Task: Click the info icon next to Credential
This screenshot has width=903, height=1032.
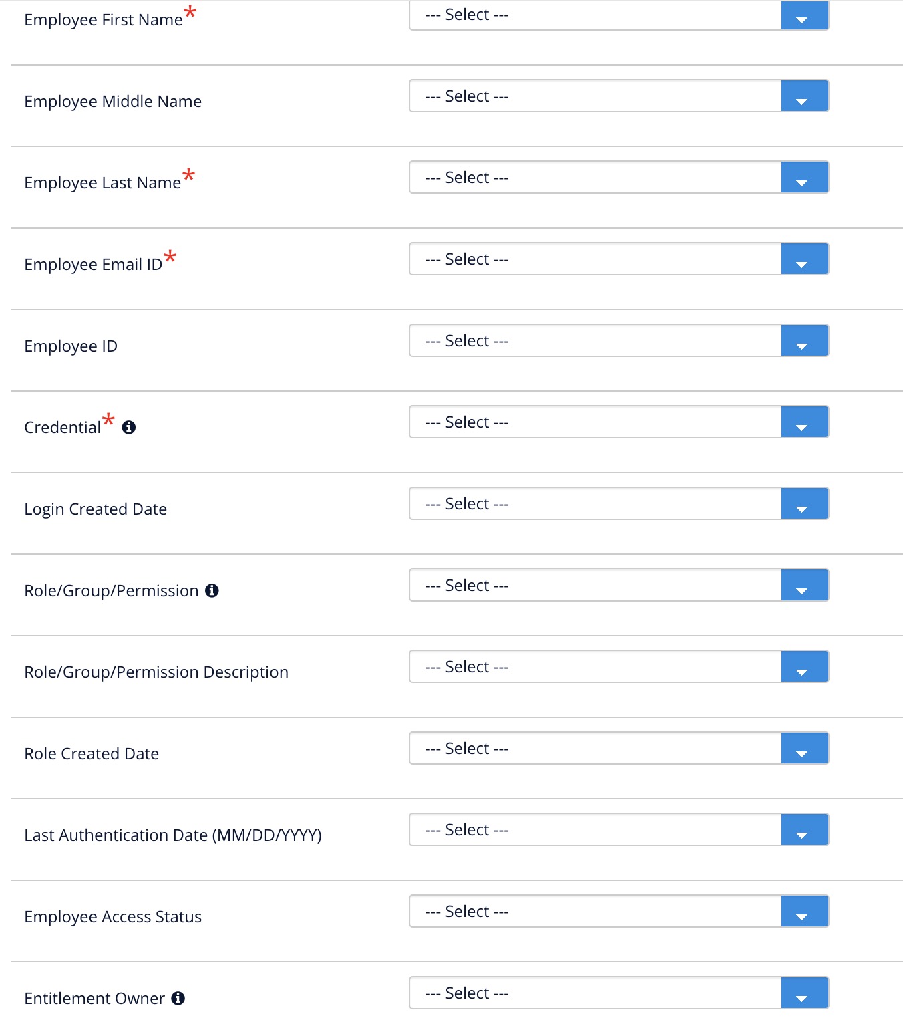Action: pos(130,426)
